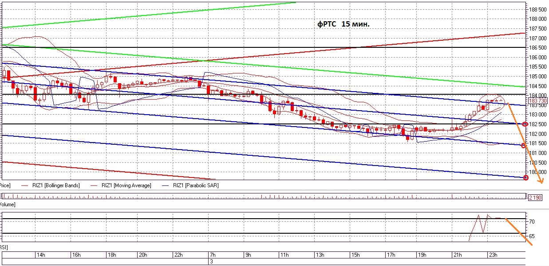Viewport: 549px width, 266px height.
Task: Click the chart title фРТС 15 мин.
Action: (x=344, y=25)
